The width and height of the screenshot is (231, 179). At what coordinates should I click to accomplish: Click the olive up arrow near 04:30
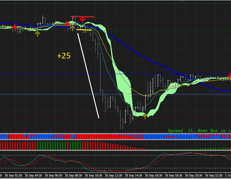pyautogui.click(x=38, y=34)
